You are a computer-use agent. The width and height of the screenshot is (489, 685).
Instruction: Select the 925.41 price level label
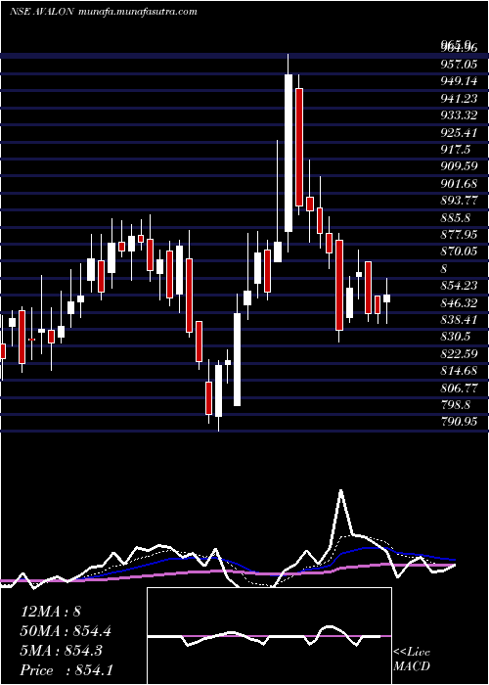click(460, 133)
